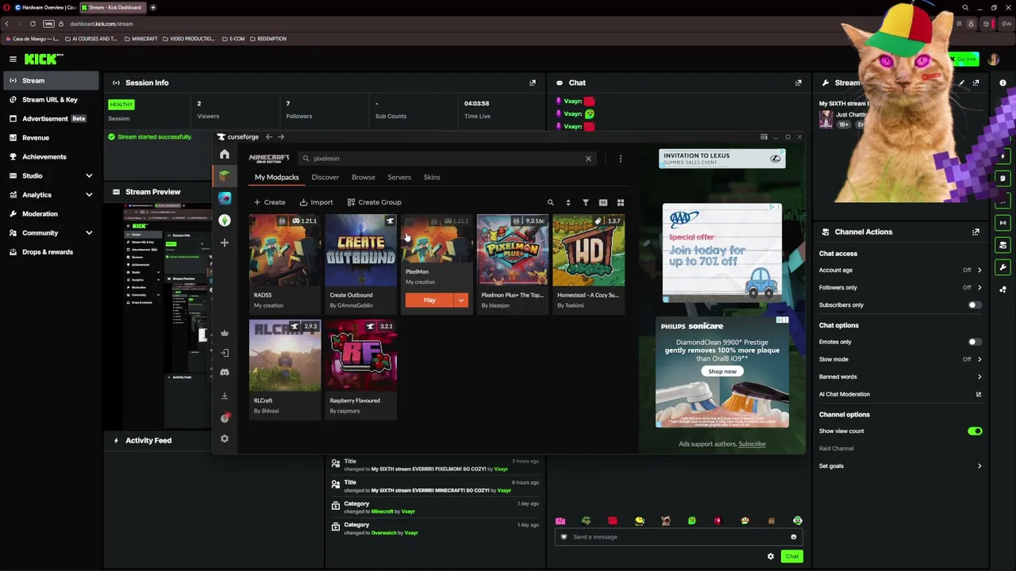Viewport: 1016px width, 571px height.
Task: Go forward in CurseForge navigation
Action: [281, 137]
